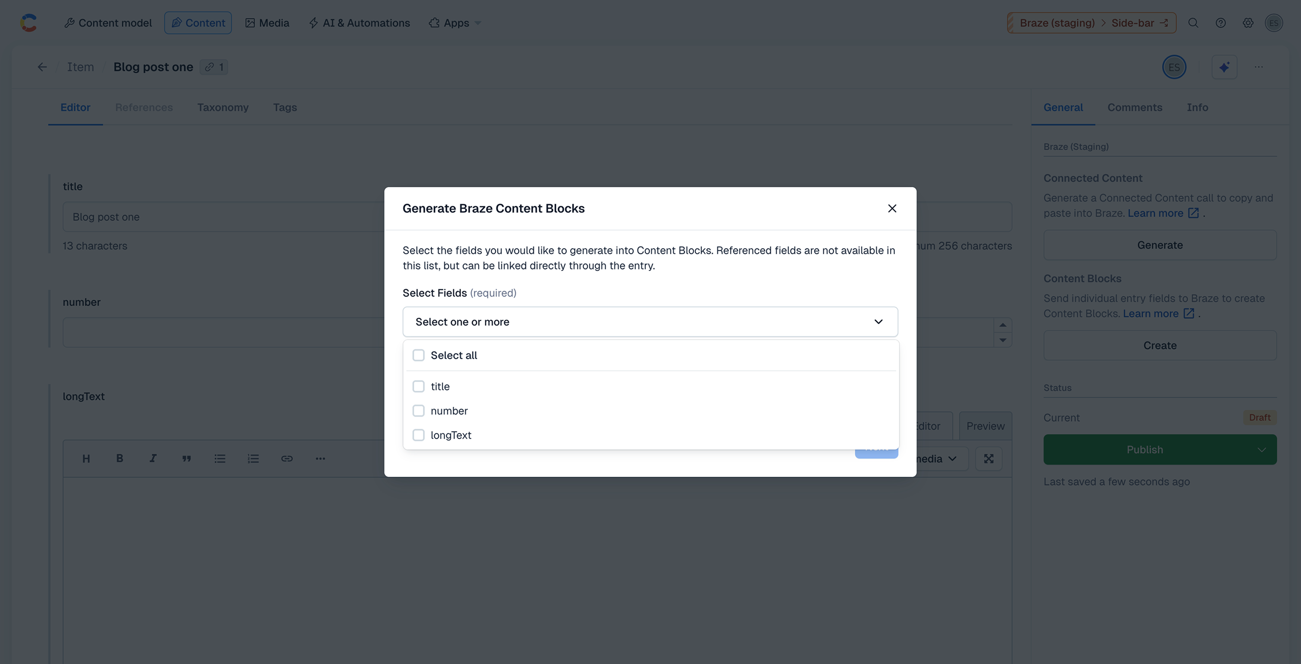Open the Braze (staging) Side-bar environment switcher

pyautogui.click(x=1091, y=23)
